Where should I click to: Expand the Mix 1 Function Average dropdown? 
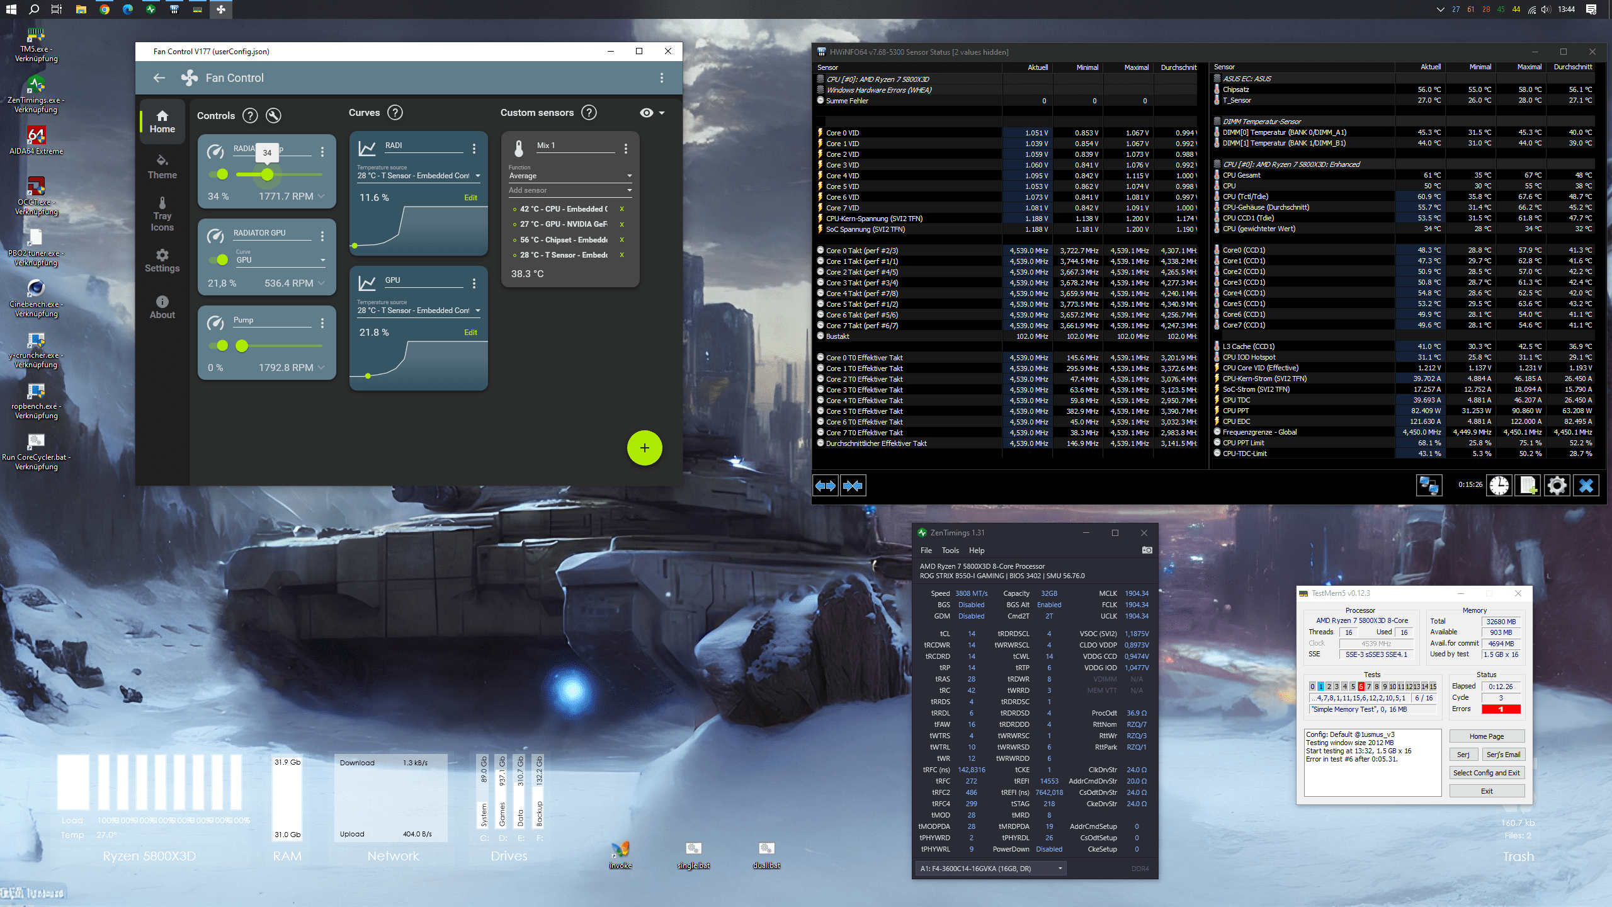[629, 176]
